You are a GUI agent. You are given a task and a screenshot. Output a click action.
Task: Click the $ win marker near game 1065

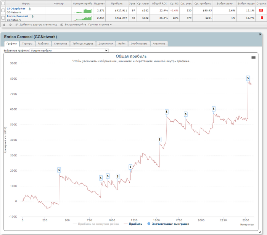117,176
